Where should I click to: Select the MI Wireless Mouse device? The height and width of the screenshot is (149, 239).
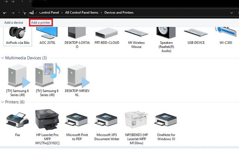[136, 32]
